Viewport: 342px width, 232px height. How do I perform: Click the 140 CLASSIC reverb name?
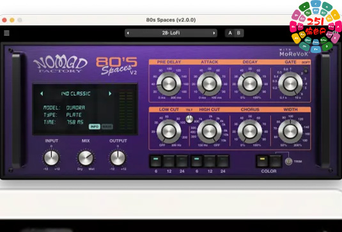(x=75, y=94)
